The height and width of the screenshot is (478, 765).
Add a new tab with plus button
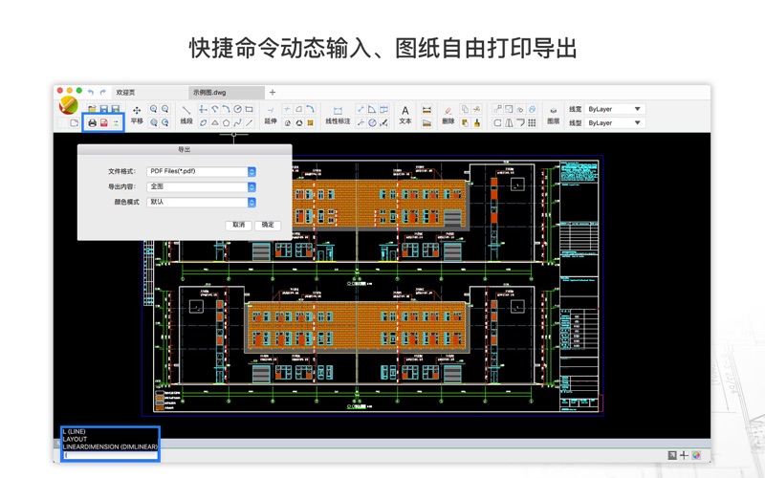(x=273, y=92)
